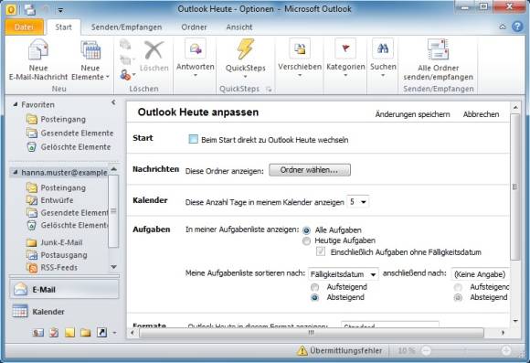Click Alle Ordner senden/empfangen

(438, 59)
